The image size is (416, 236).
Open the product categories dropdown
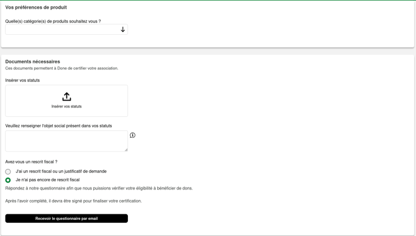[x=66, y=29]
